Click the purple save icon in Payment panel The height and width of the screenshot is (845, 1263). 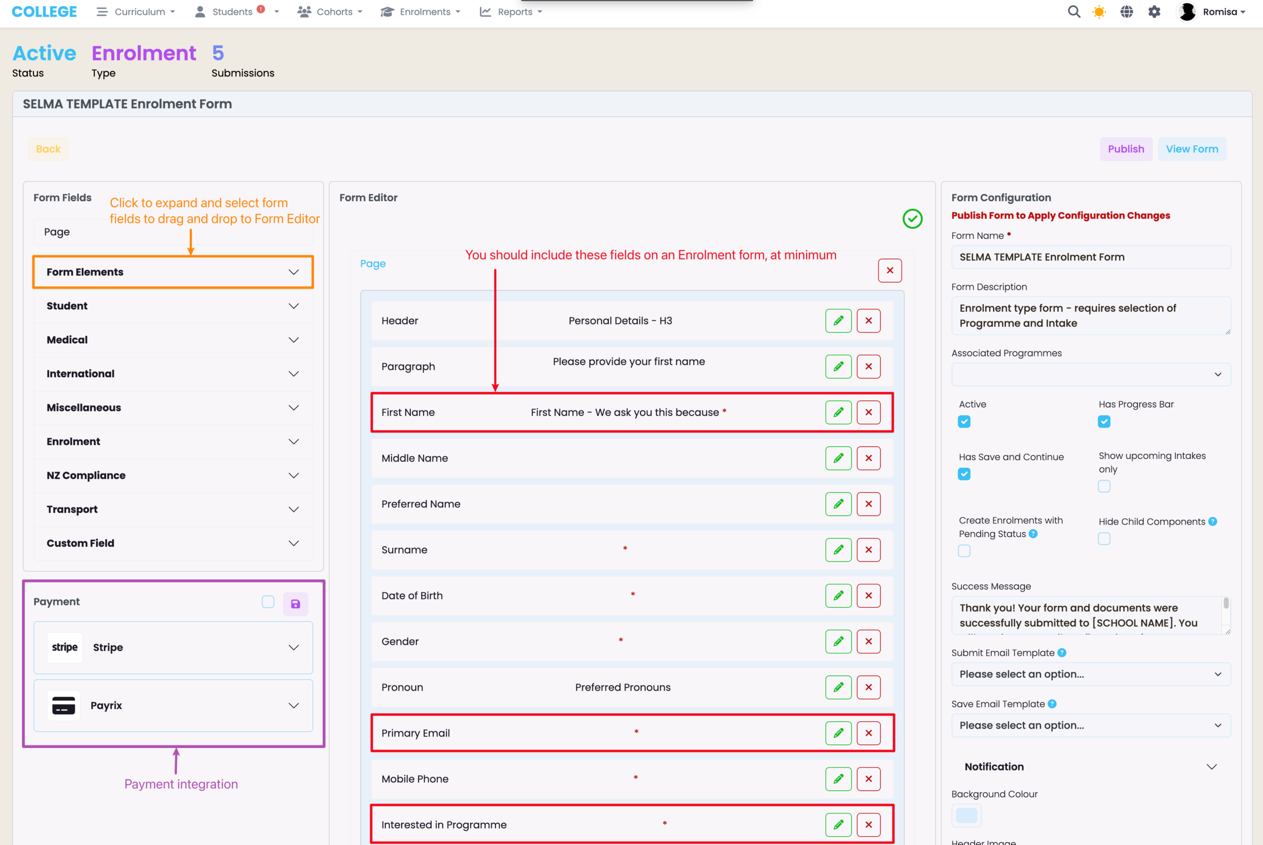click(x=295, y=604)
